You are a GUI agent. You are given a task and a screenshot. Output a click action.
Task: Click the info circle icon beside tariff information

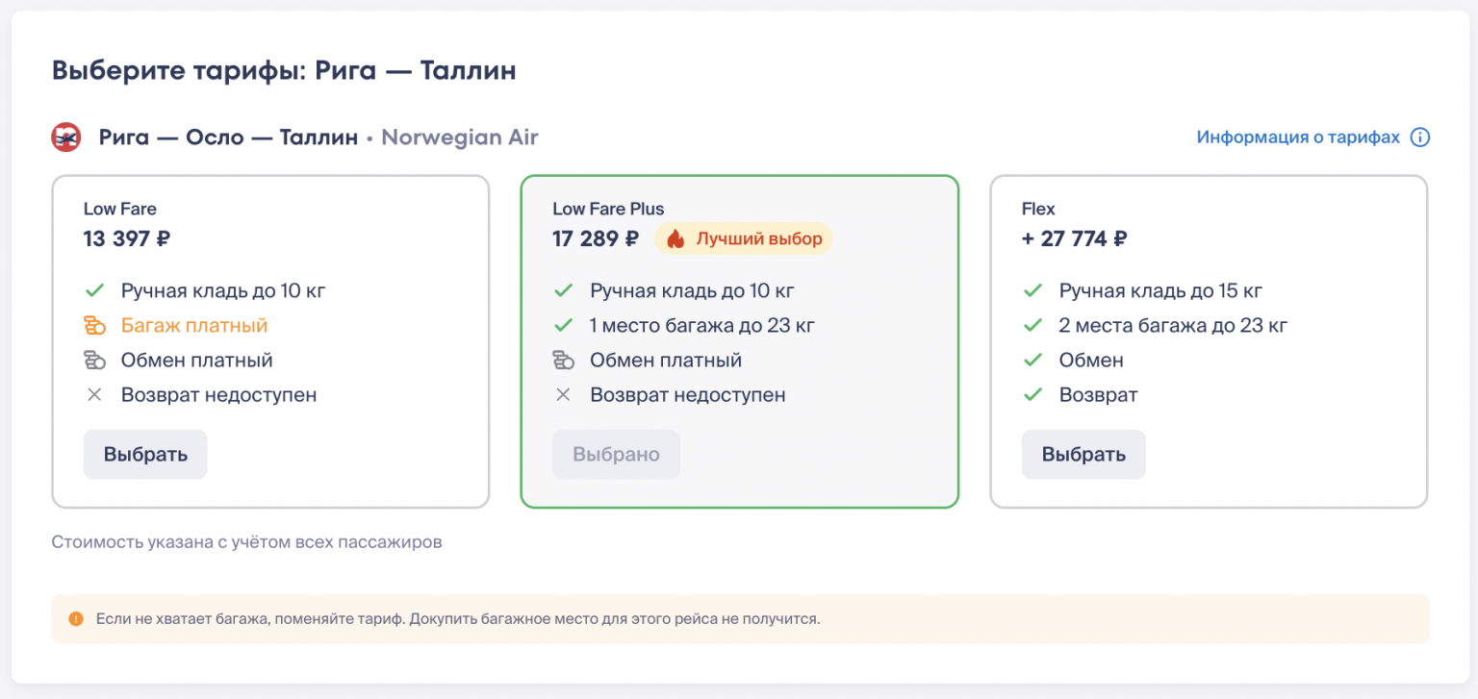[x=1419, y=137]
